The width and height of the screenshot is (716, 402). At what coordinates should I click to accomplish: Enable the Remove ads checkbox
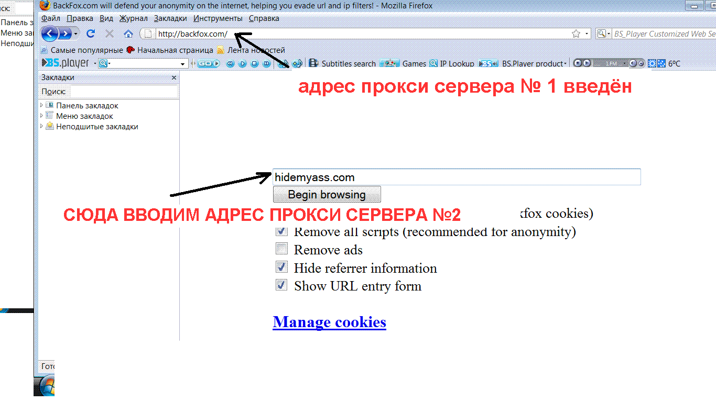click(282, 249)
